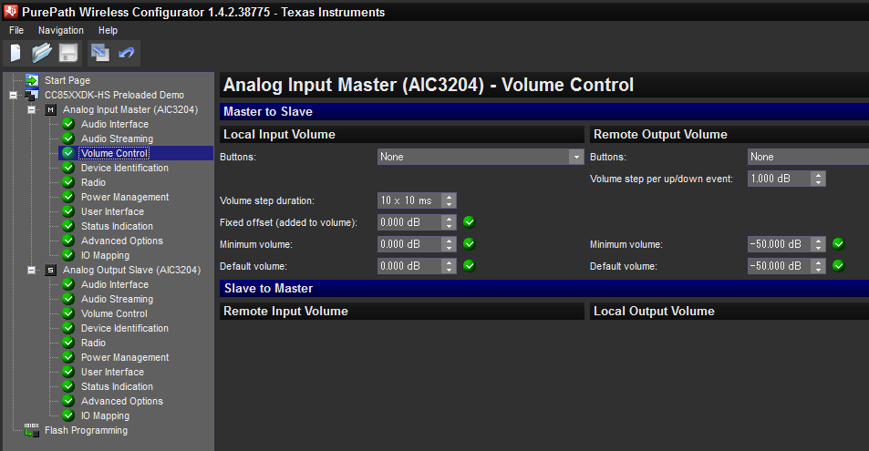The image size is (869, 451).
Task: Click green check icon beside slave IO Mapping
Action: (x=68, y=415)
